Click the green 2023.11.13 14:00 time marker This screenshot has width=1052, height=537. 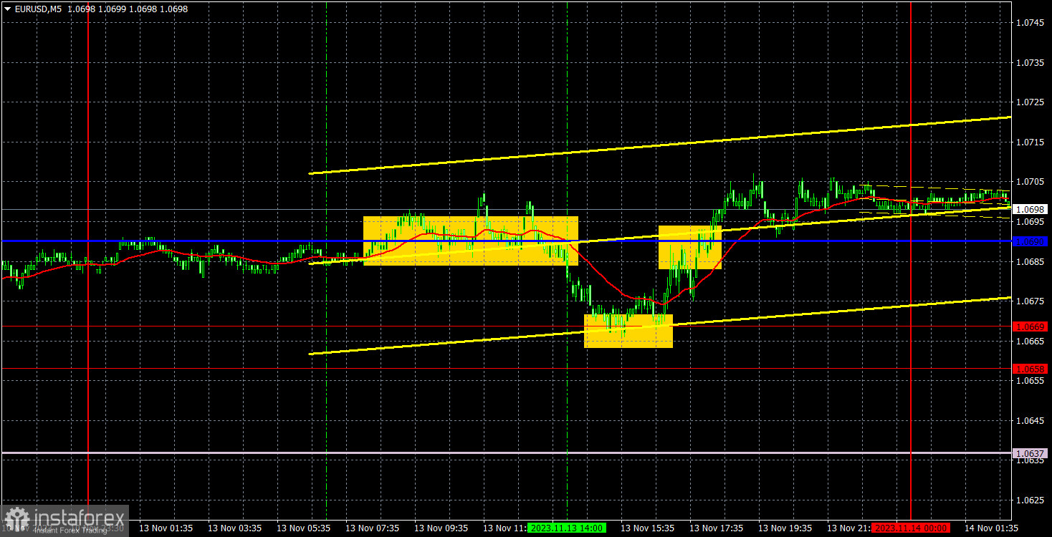pyautogui.click(x=567, y=528)
